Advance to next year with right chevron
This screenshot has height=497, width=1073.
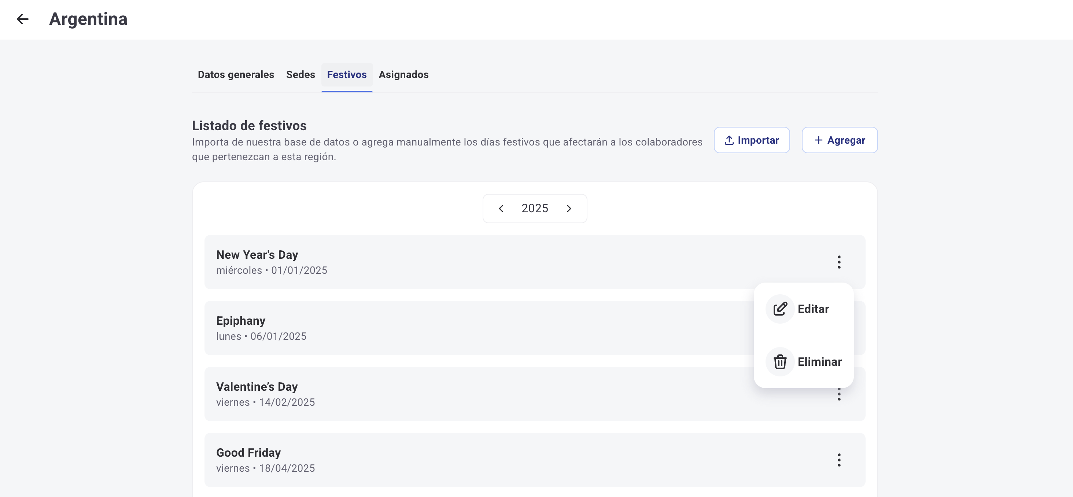point(569,208)
